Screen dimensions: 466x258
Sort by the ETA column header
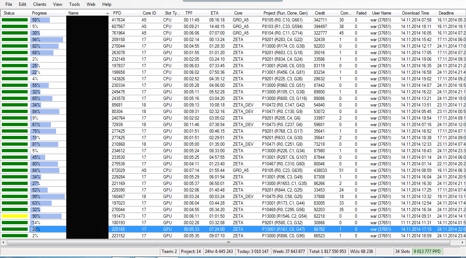[x=220, y=13]
